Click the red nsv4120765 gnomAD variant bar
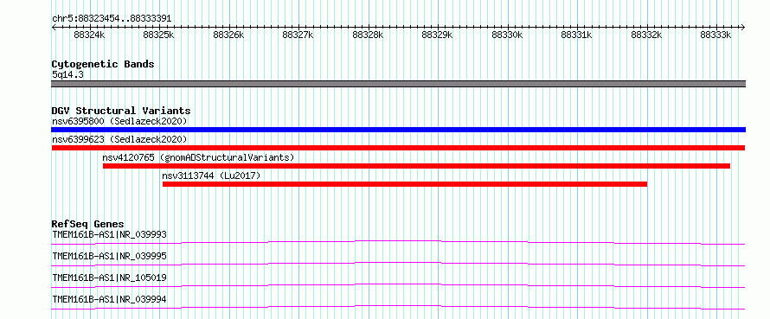This screenshot has height=319, width=770. 416,166
